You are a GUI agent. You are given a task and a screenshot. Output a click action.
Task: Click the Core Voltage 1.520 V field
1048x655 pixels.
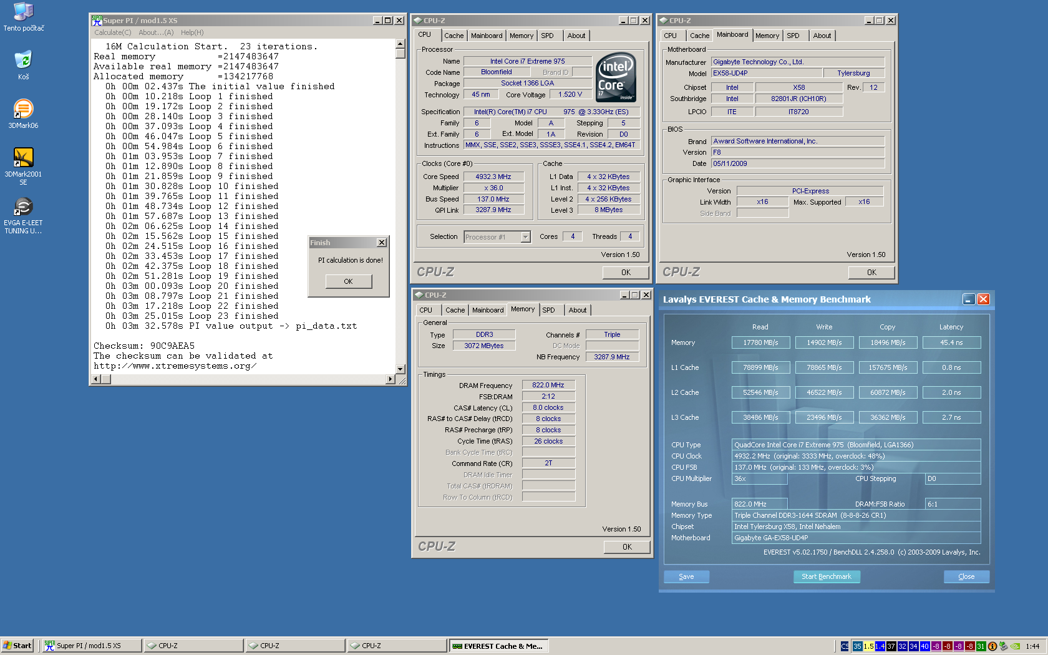pyautogui.click(x=570, y=94)
